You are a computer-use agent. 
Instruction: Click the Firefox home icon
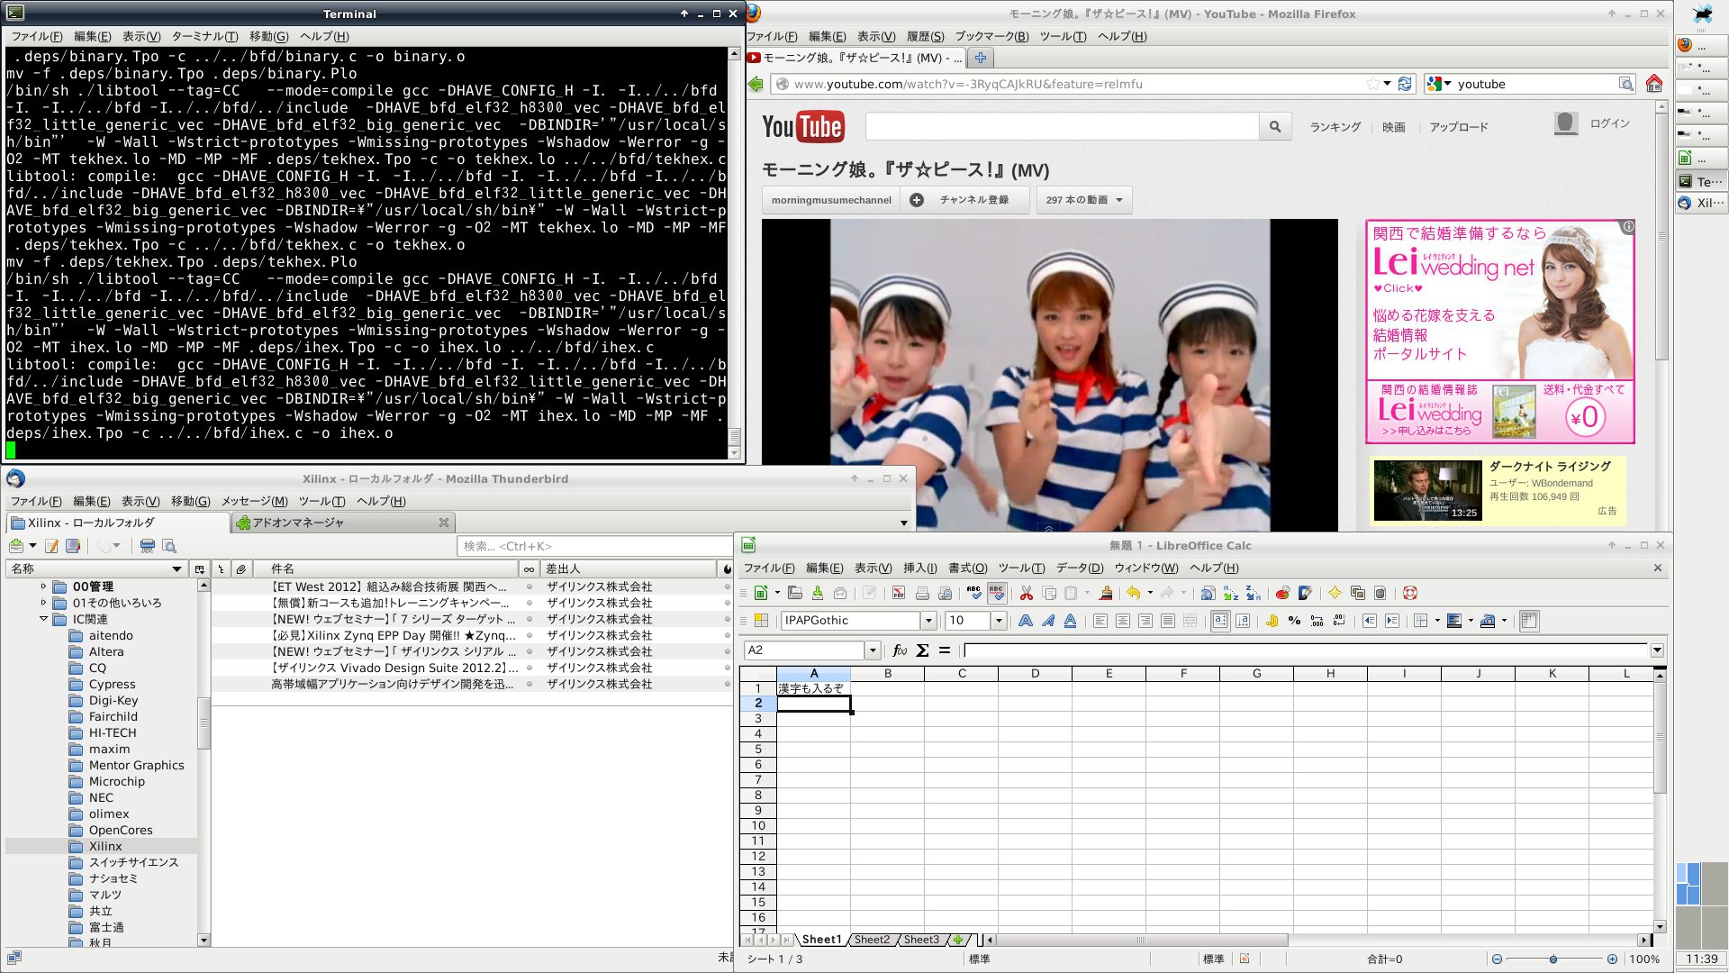1653,84
